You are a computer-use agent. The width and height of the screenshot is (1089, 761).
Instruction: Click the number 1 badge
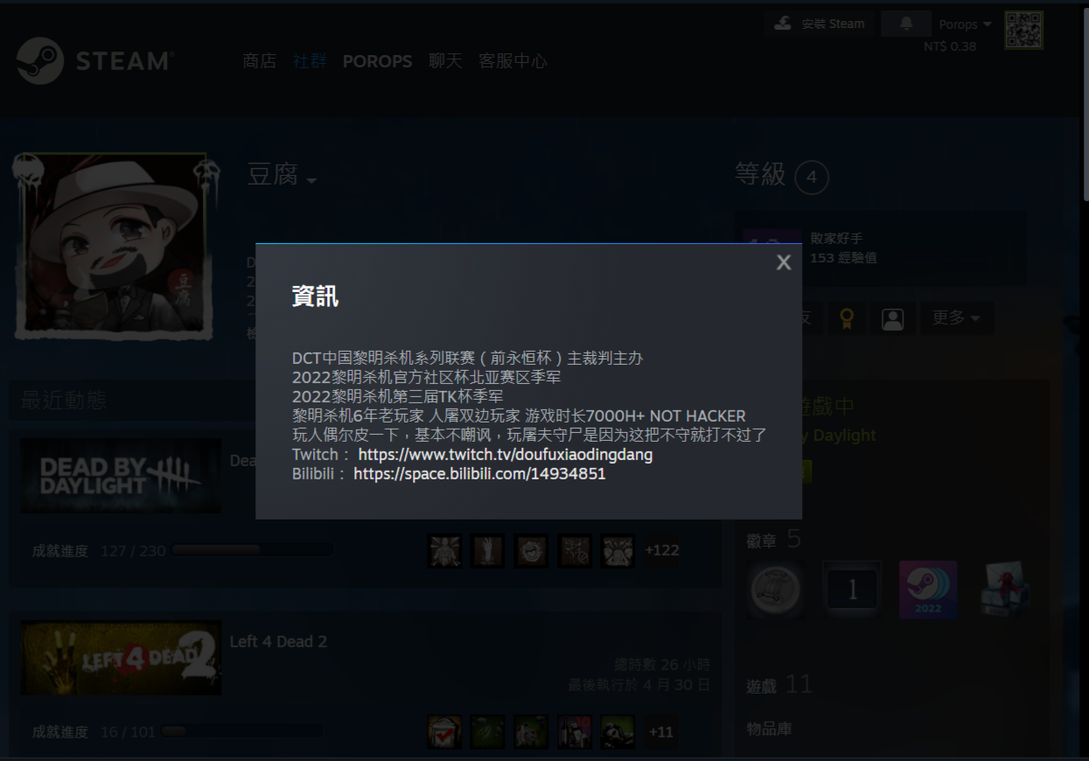[x=852, y=590]
